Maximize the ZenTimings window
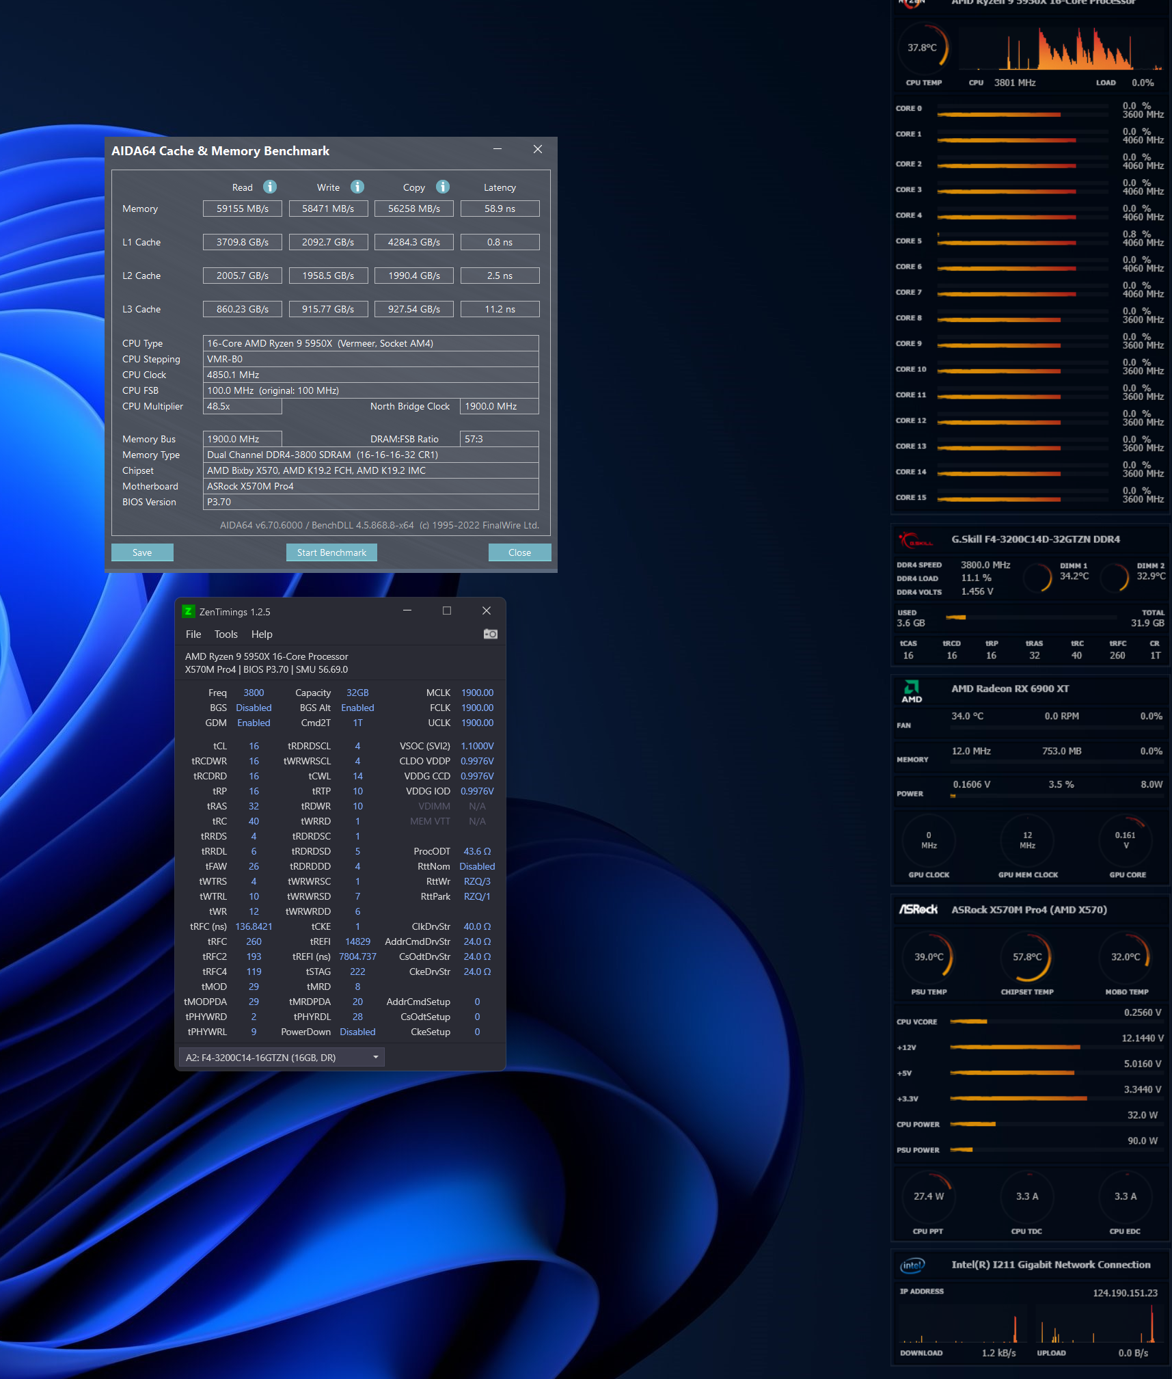1172x1379 pixels. pyautogui.click(x=447, y=611)
